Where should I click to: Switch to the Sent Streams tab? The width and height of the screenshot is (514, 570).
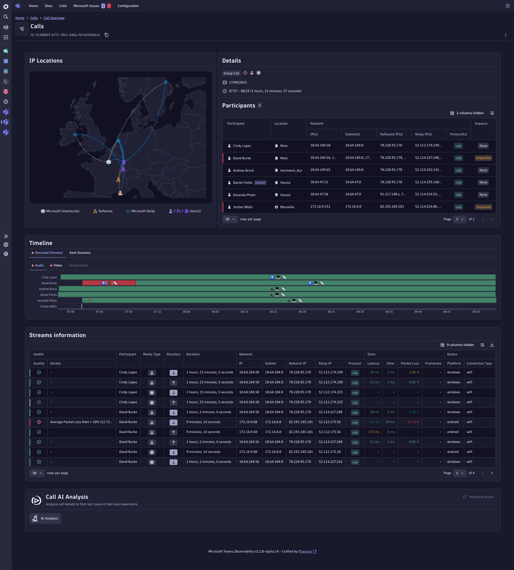point(80,252)
